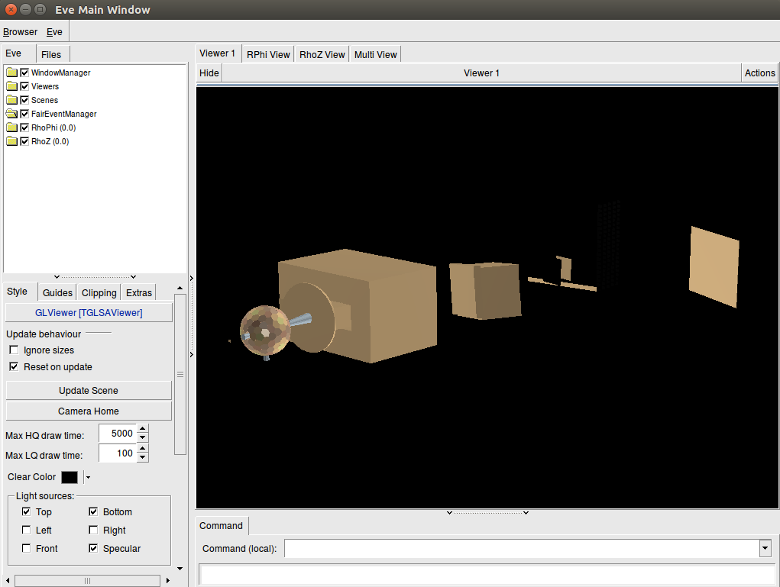Open the Clear Color dropdown arrow

[88, 478]
